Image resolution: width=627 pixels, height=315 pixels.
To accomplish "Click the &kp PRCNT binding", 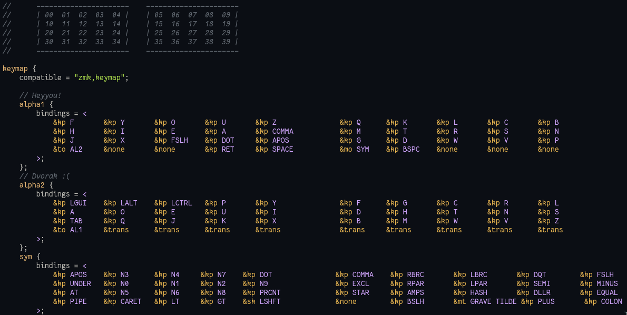I will (x=261, y=293).
